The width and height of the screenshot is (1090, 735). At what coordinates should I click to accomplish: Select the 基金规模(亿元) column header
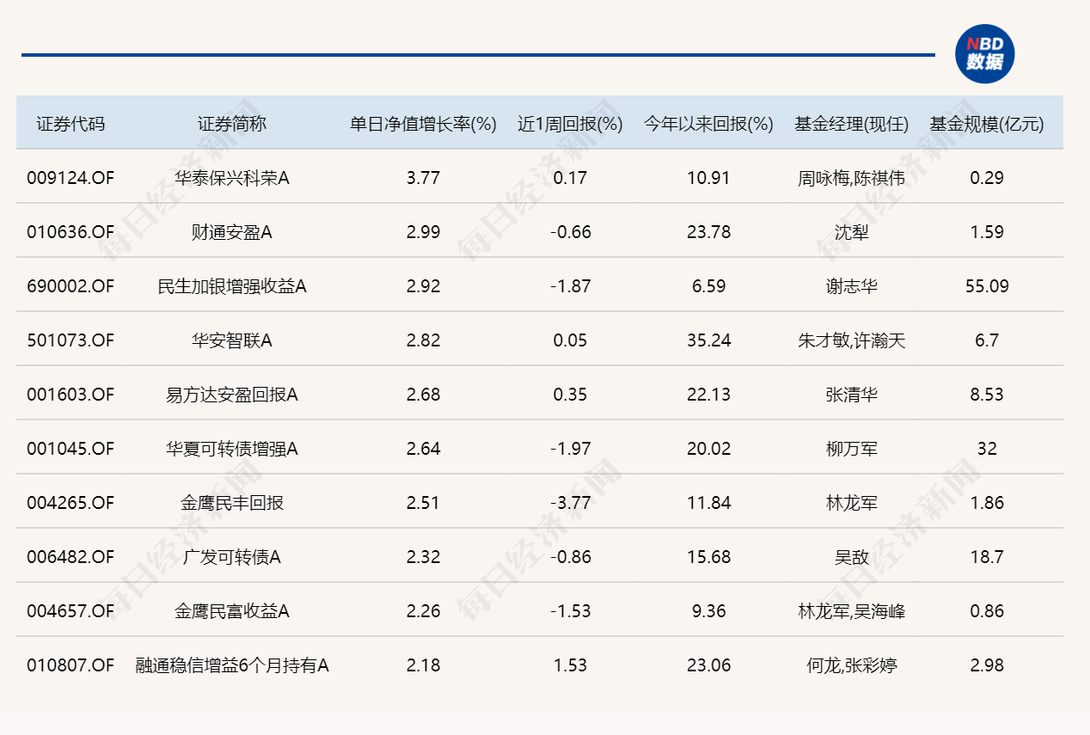(987, 124)
